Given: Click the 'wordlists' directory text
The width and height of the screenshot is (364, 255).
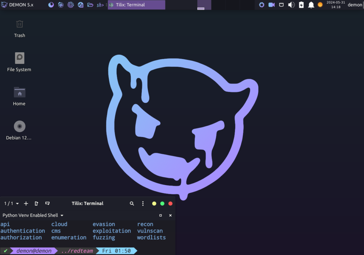Looking at the screenshot, I should tap(151, 238).
